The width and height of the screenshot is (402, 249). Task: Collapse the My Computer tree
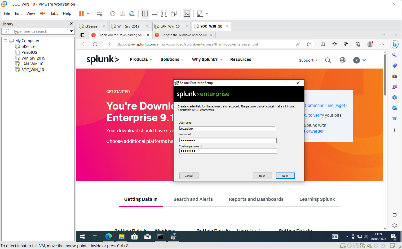(x=5, y=41)
